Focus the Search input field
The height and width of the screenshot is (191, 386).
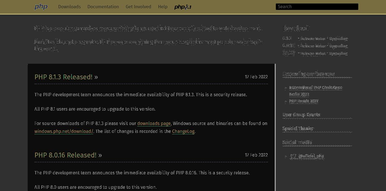pyautogui.click(x=317, y=7)
